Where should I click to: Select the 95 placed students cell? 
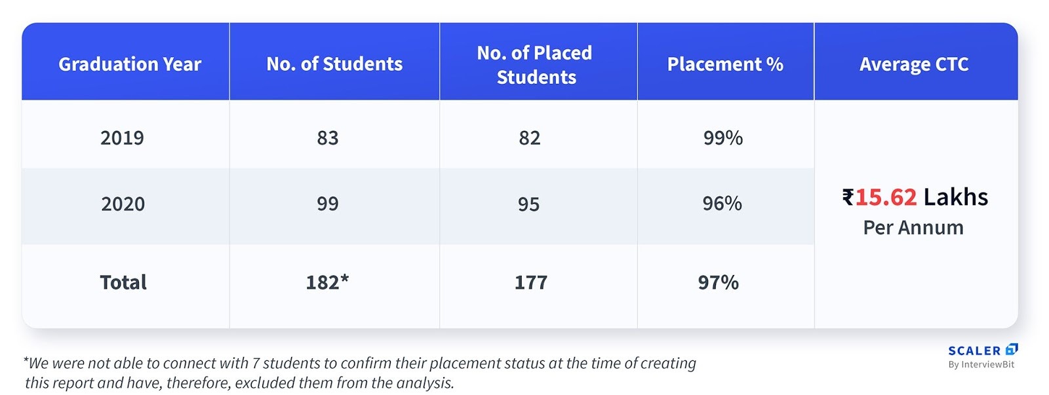528,204
